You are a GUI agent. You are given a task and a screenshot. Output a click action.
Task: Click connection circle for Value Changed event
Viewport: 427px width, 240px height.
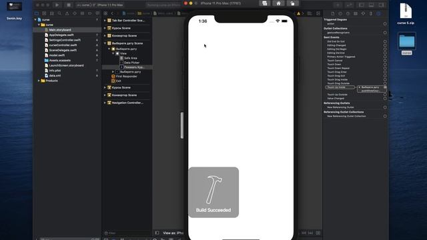pyautogui.click(x=385, y=99)
